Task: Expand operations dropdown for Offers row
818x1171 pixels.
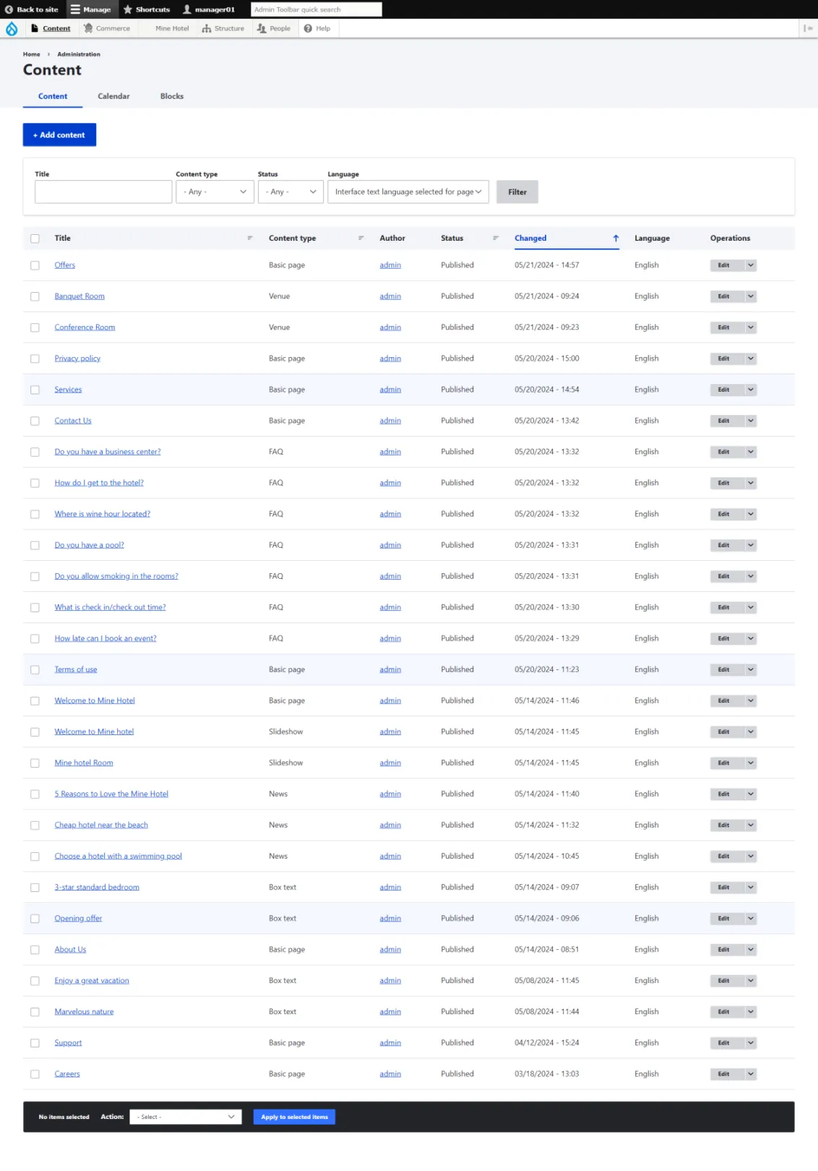Action: point(751,265)
